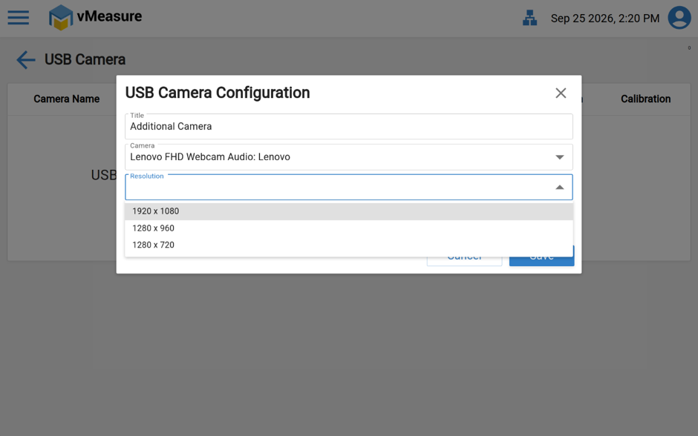Screen dimensions: 698x436
Task: Click inside the Title field with Additional Camera
Action: point(349,127)
